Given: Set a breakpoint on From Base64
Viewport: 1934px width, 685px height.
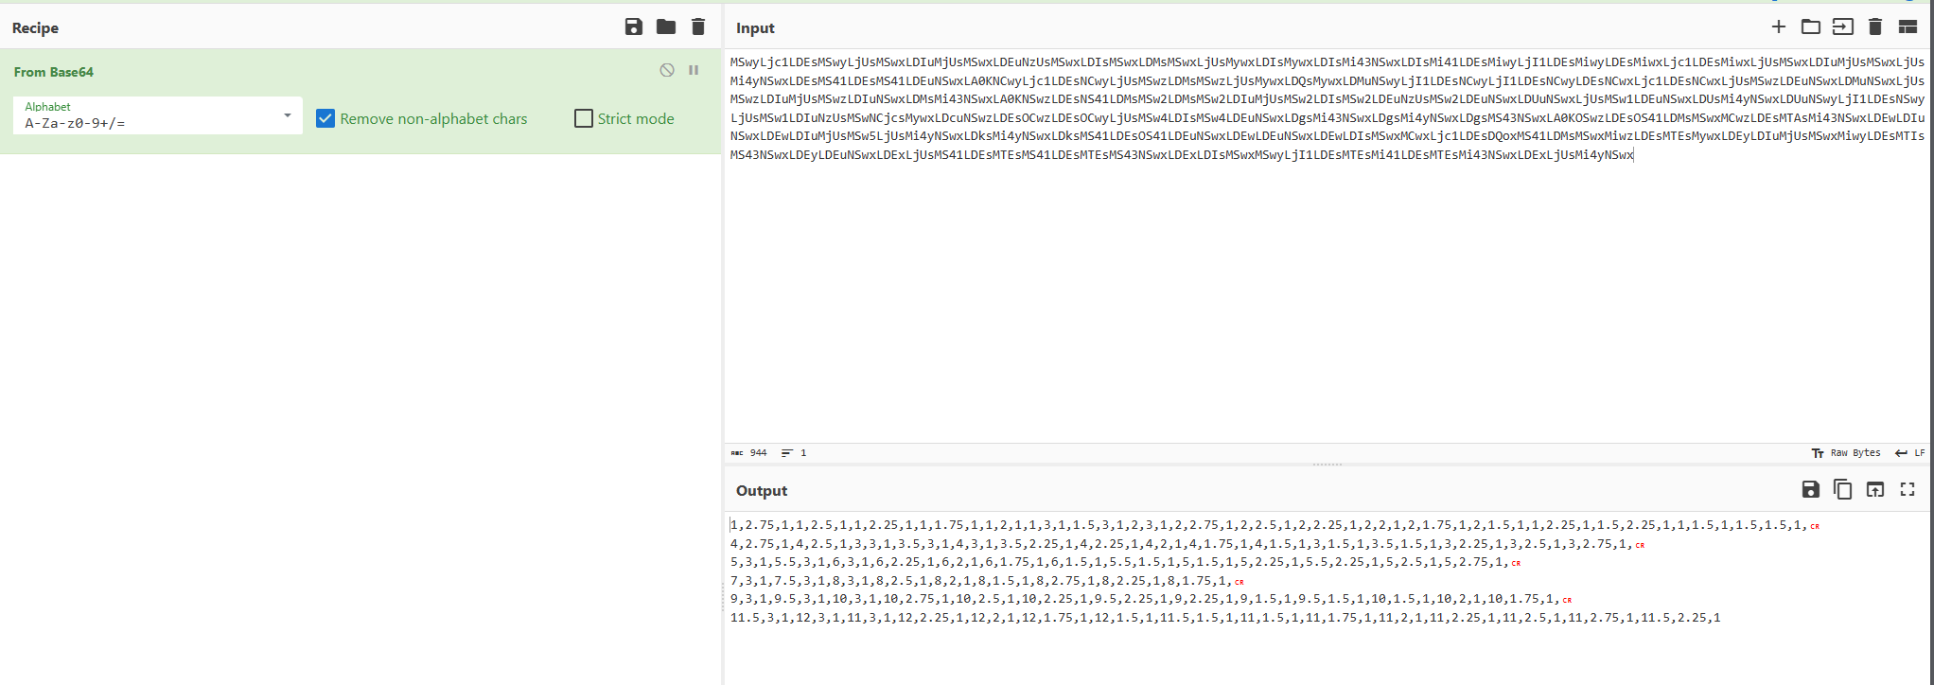Looking at the screenshot, I should 694,70.
